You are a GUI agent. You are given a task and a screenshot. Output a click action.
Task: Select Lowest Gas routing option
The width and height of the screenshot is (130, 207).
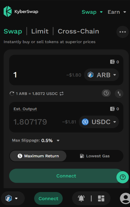pyautogui.click(x=95, y=156)
